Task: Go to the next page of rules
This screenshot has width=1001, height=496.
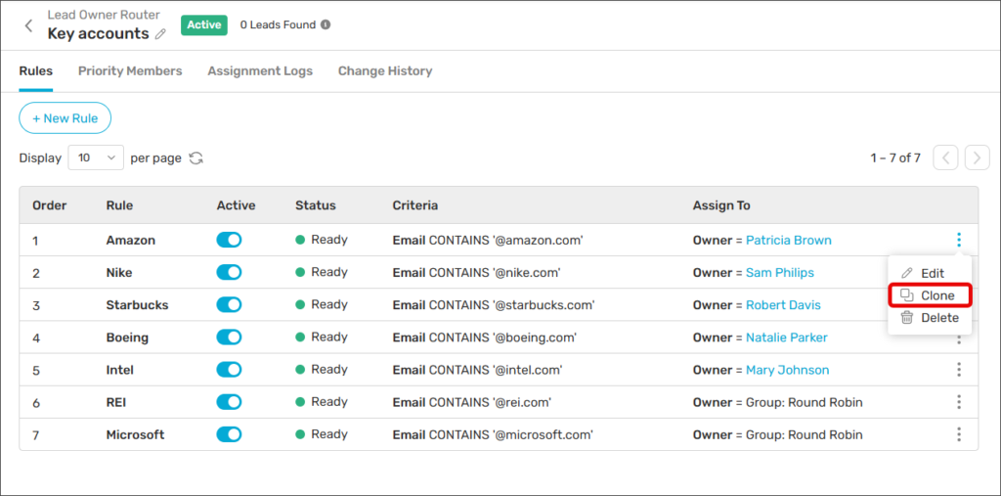Action: click(977, 158)
